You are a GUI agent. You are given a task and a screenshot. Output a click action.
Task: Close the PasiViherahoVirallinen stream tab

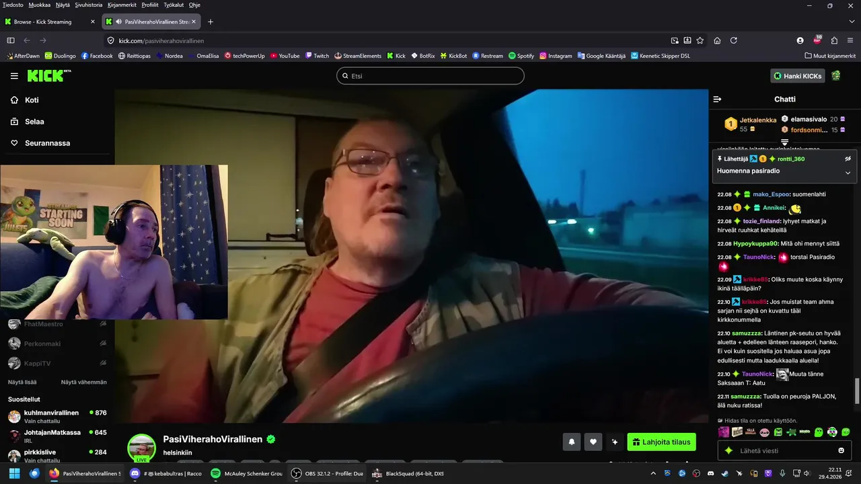[194, 22]
